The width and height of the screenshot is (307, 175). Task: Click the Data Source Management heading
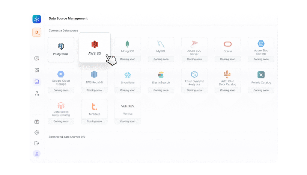[x=68, y=18]
